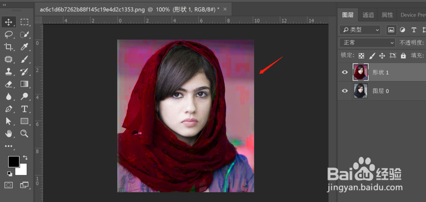
Task: Click the white background color swatch
Action: [x=23, y=171]
